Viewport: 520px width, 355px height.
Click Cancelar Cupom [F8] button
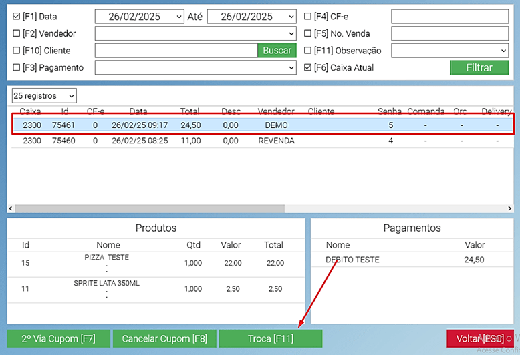click(x=164, y=338)
